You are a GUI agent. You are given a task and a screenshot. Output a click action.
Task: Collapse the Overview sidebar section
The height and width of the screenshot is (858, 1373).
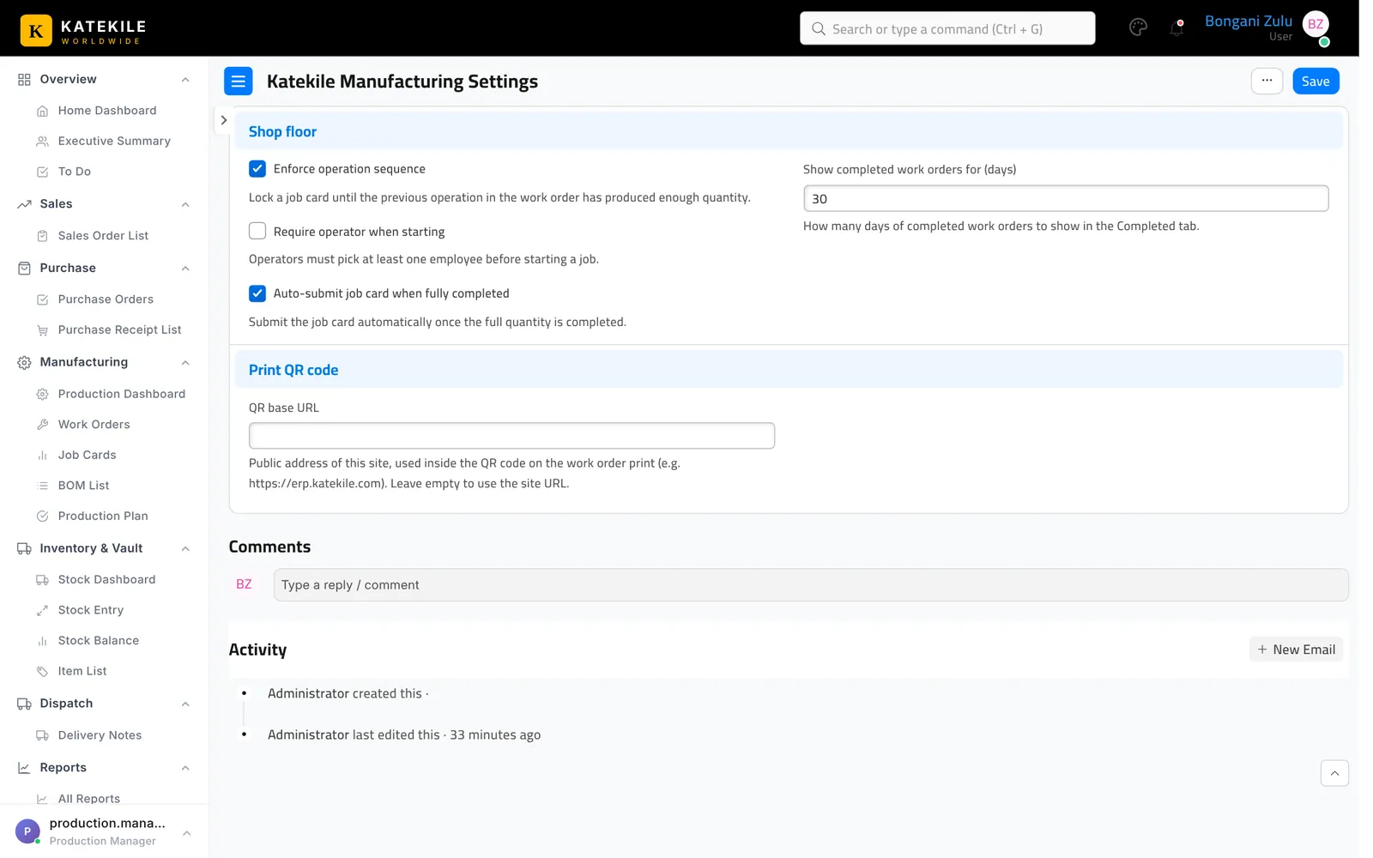click(185, 80)
